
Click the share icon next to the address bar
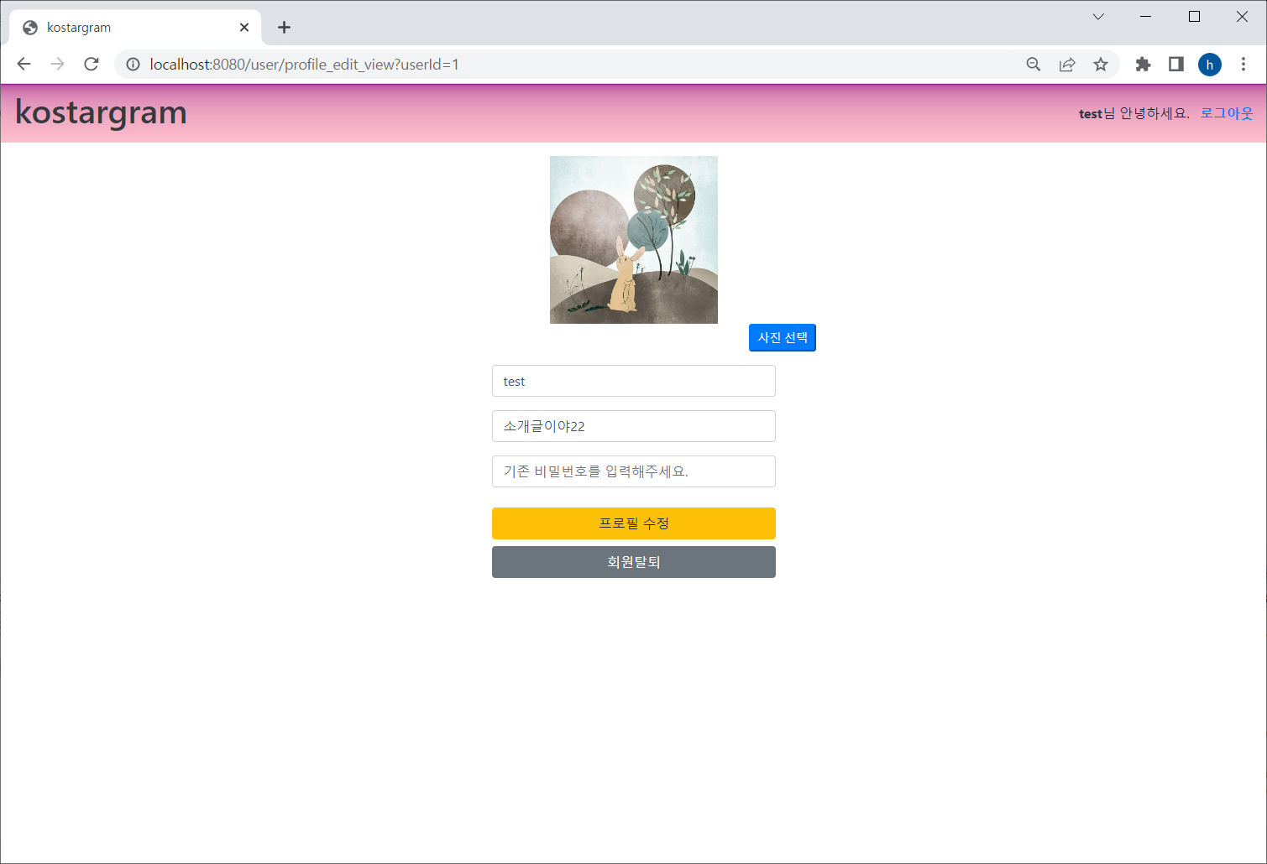tap(1066, 64)
